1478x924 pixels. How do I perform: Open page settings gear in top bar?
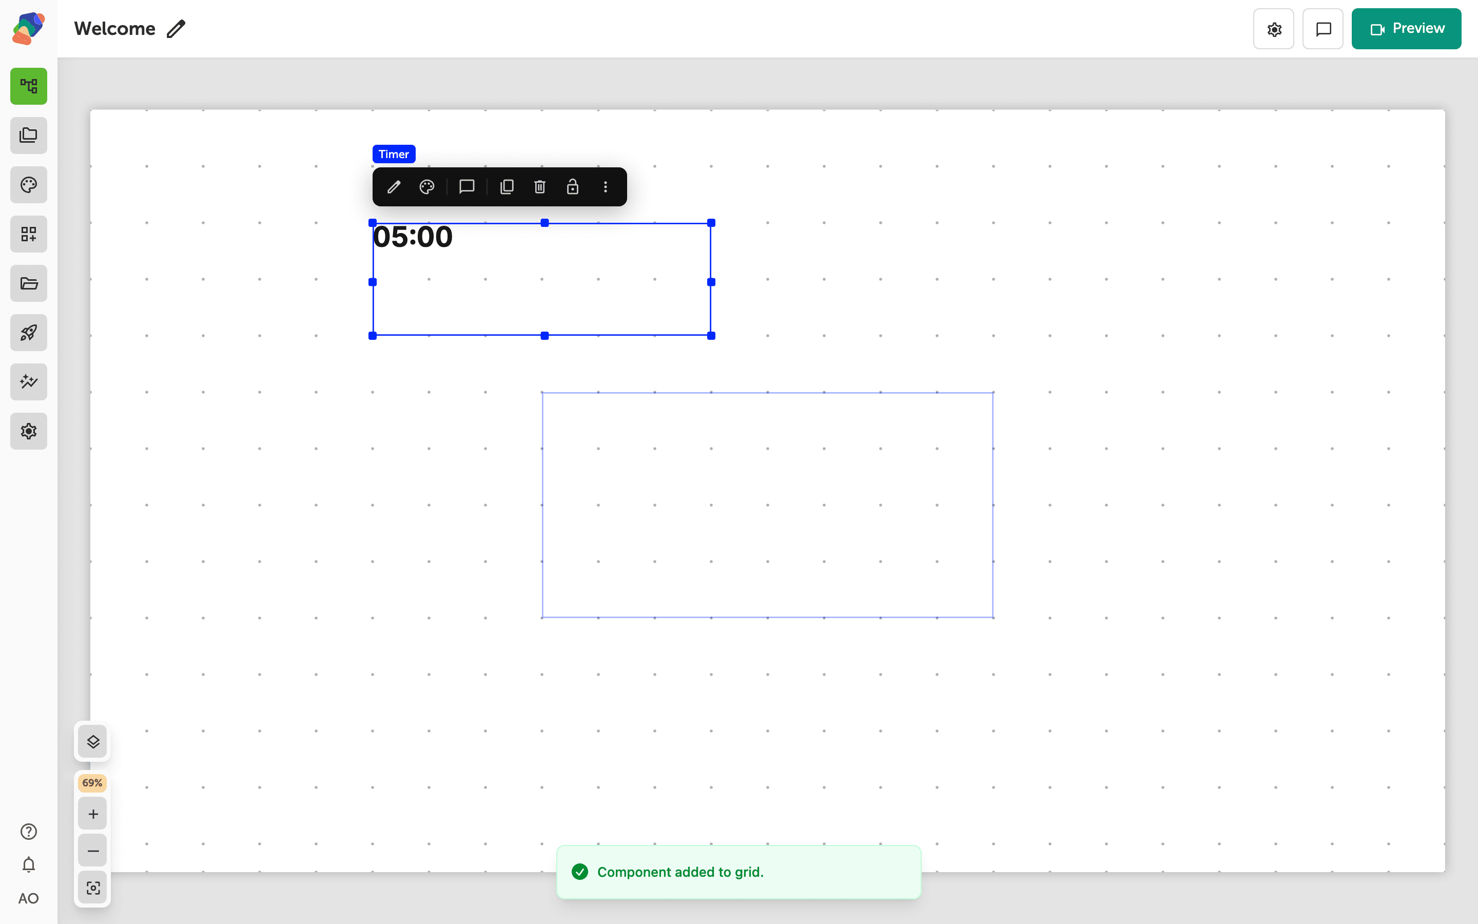click(1274, 29)
